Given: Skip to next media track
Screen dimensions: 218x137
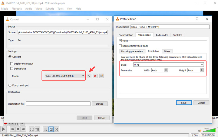Looking at the screenshot, I should pyautogui.click(x=24, y=129).
